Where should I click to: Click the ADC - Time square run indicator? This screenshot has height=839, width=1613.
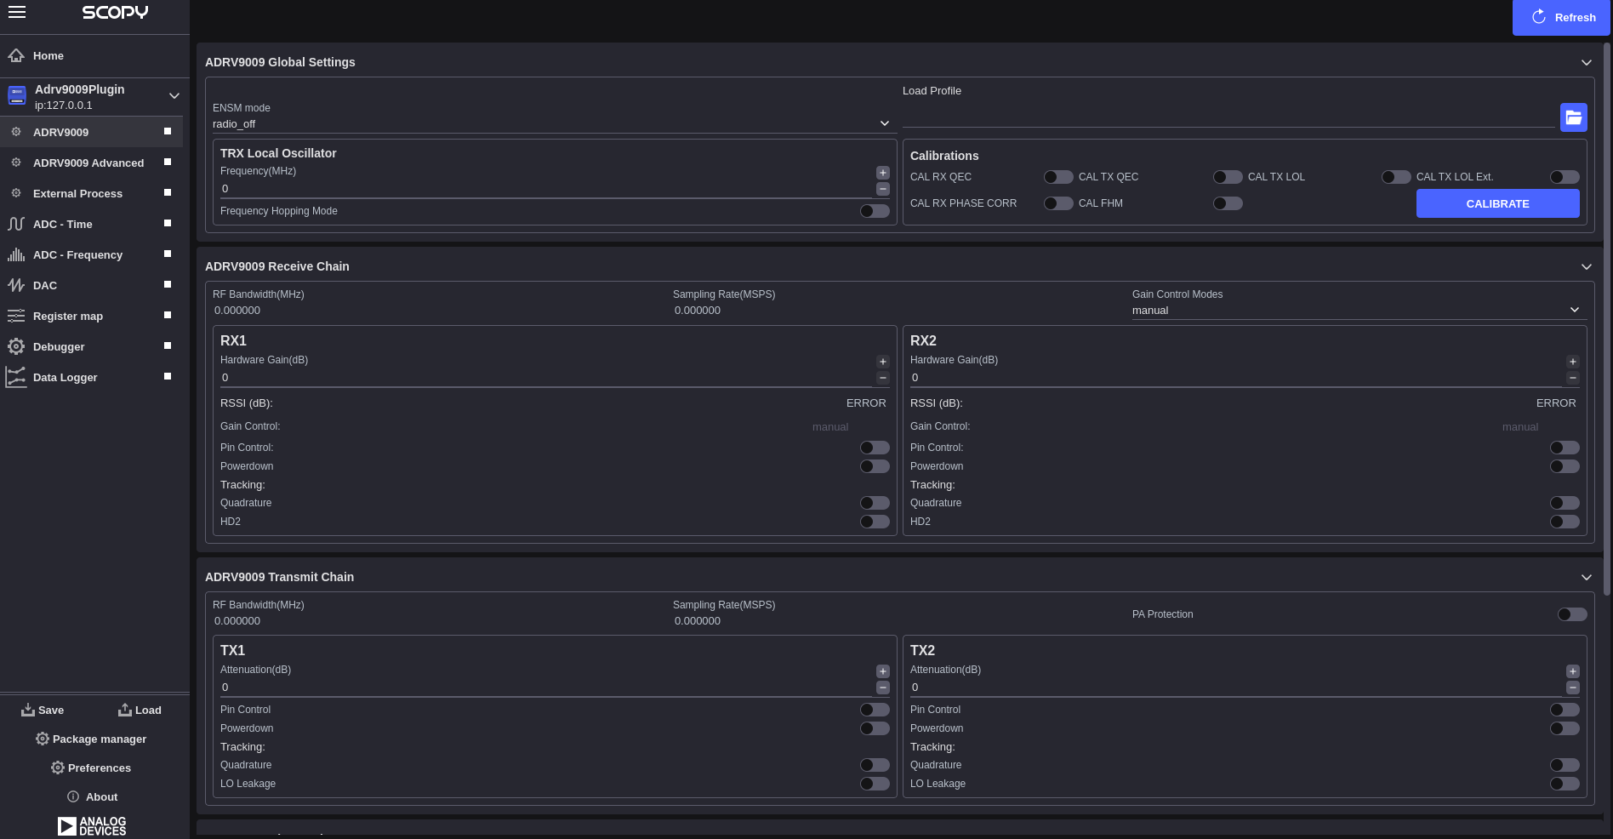pyautogui.click(x=168, y=223)
